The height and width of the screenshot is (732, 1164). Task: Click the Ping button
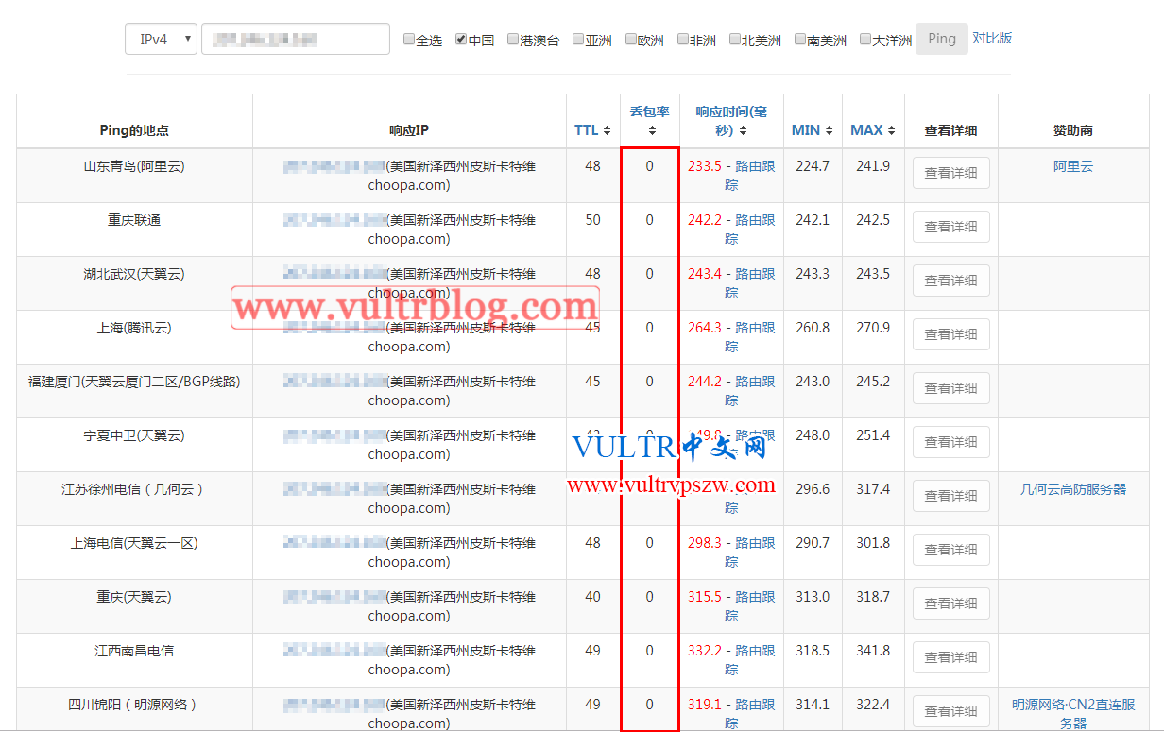(x=941, y=39)
